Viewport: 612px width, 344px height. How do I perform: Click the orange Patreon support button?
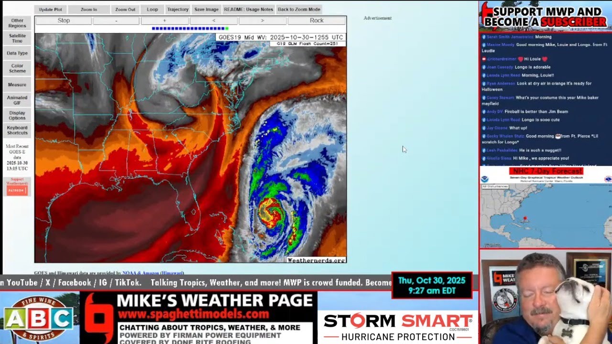pyautogui.click(x=17, y=190)
